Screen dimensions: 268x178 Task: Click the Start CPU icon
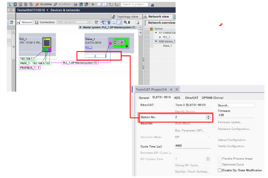(81, 4)
